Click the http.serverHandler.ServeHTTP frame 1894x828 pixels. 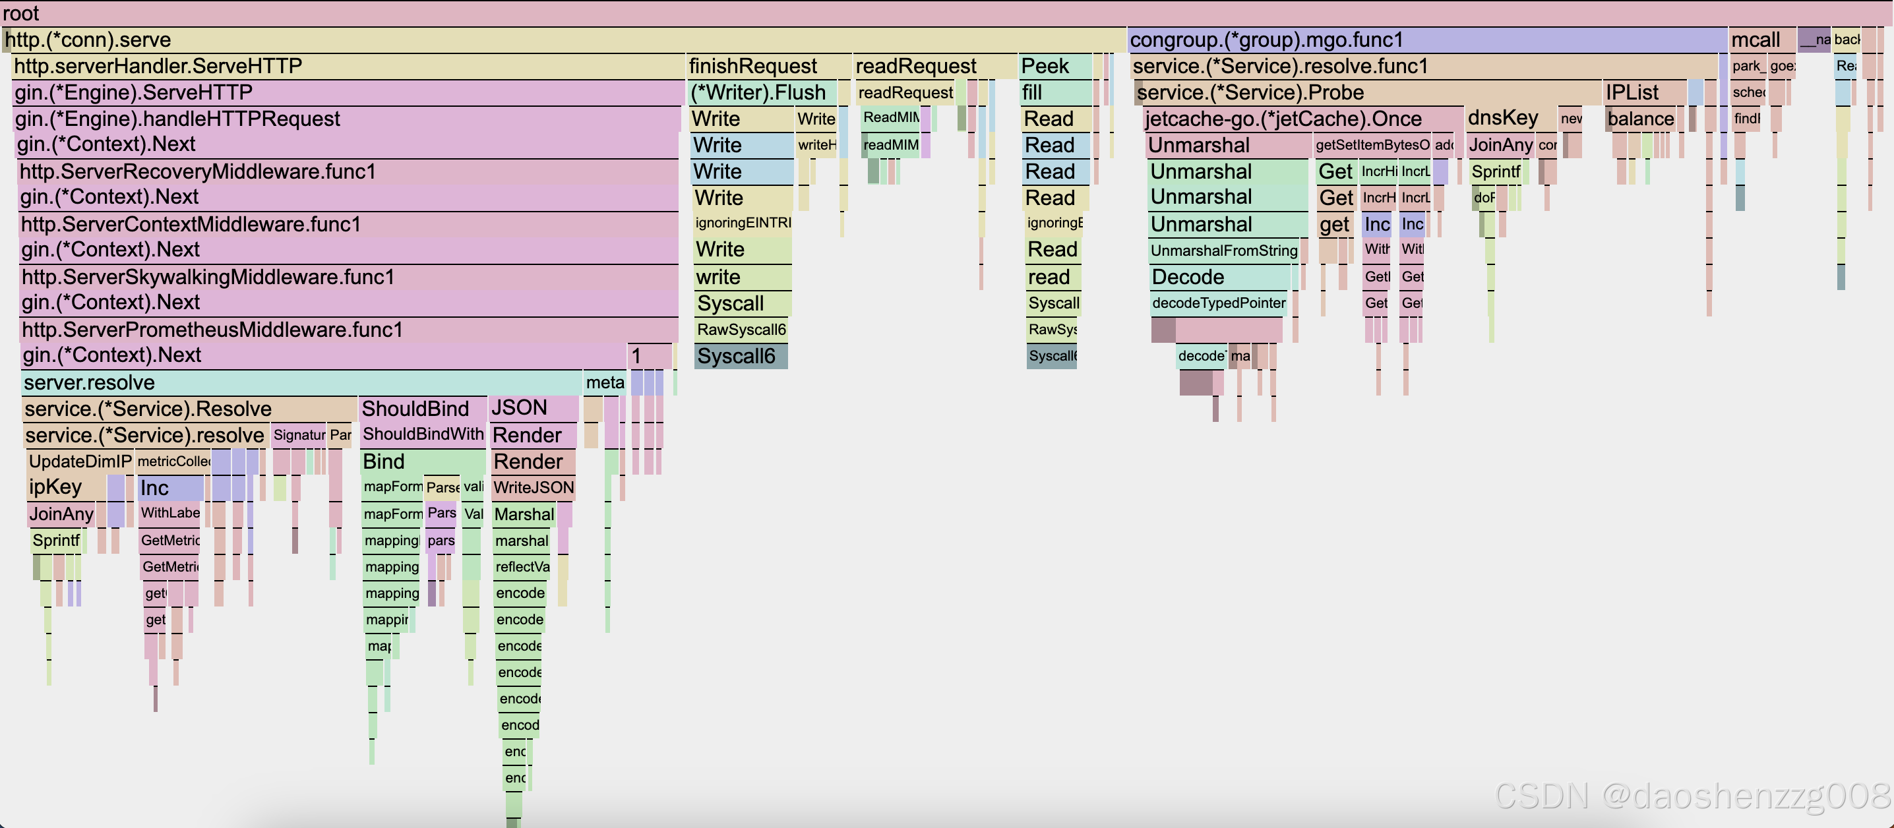pyautogui.click(x=347, y=66)
